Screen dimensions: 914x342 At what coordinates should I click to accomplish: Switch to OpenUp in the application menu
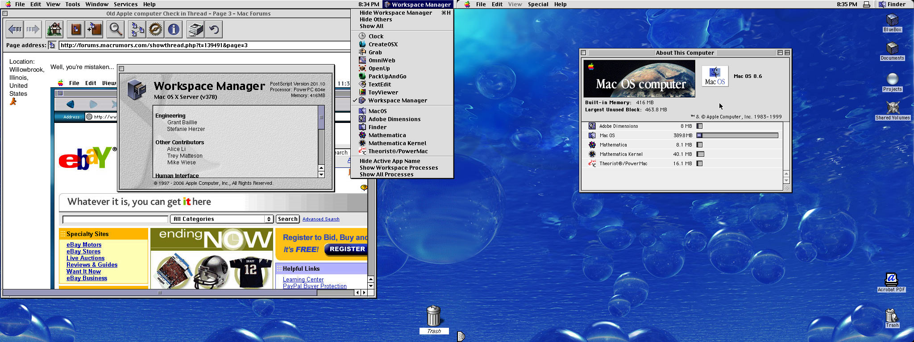coord(402,68)
